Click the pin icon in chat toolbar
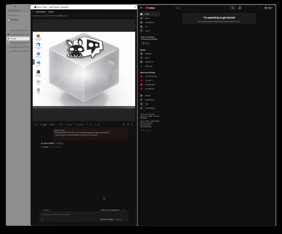282x234 pixels. pos(128,124)
